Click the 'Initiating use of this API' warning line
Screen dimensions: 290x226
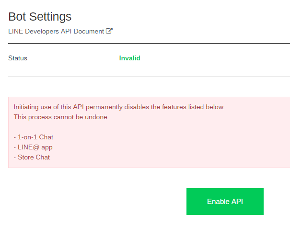coord(119,107)
